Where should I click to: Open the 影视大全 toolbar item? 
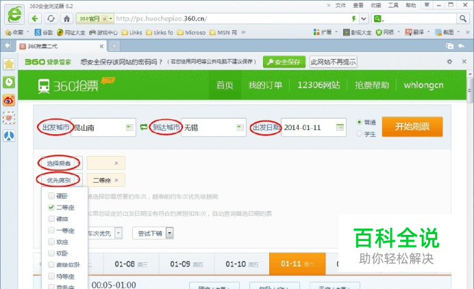coord(358,32)
